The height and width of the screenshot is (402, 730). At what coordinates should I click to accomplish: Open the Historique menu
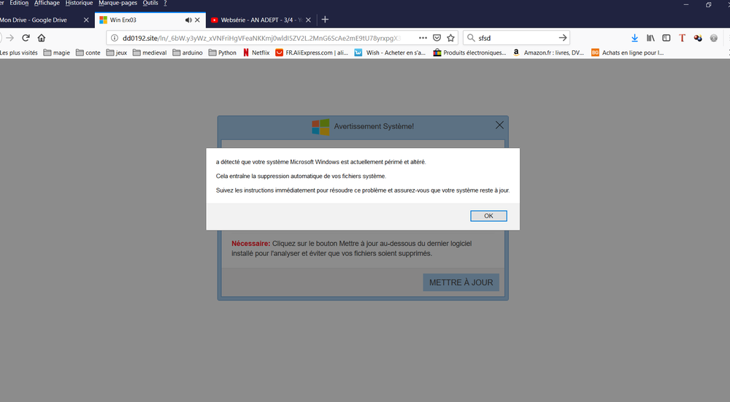(79, 4)
